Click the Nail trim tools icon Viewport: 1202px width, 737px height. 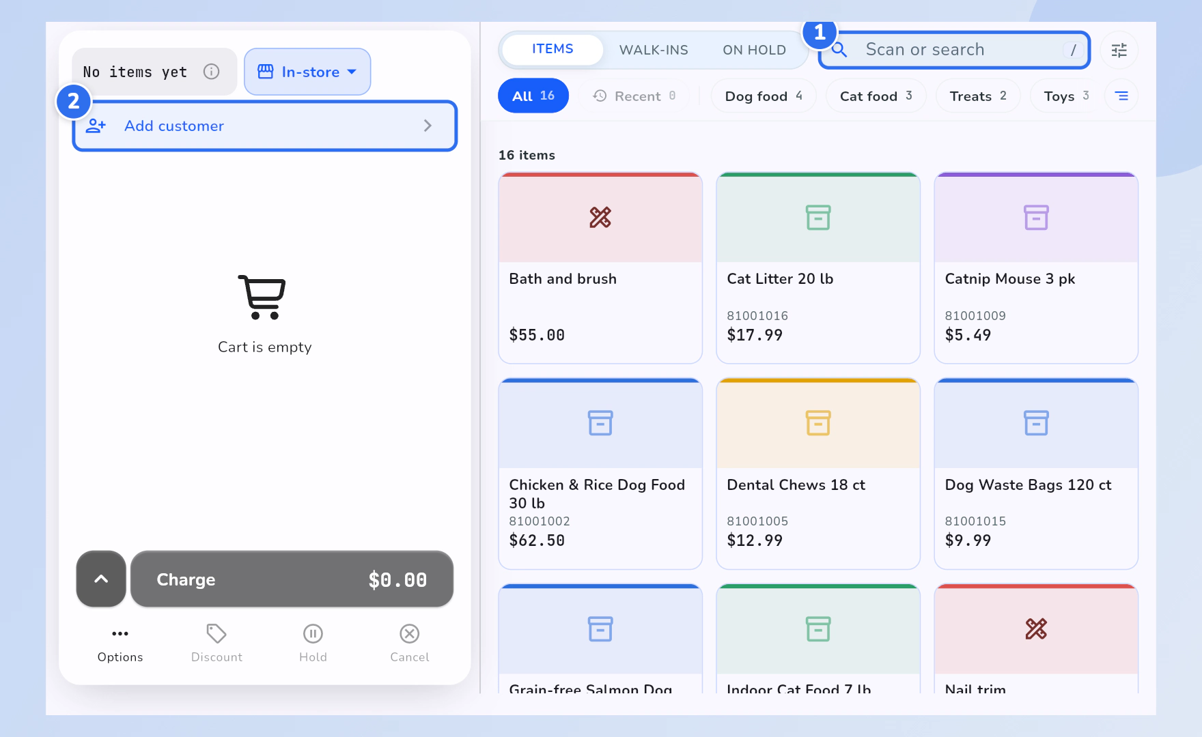click(1036, 629)
